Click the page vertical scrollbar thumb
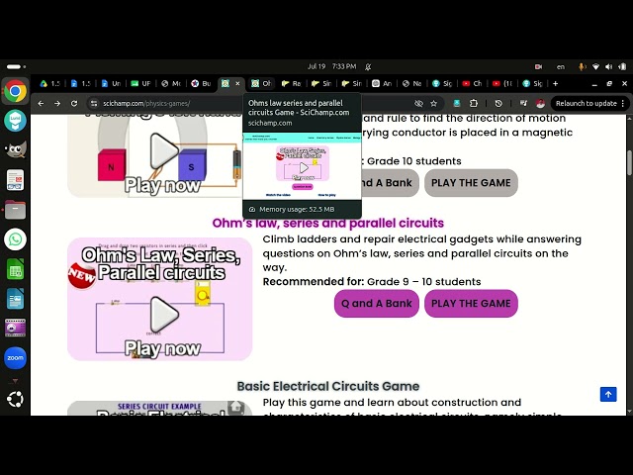 [629, 162]
